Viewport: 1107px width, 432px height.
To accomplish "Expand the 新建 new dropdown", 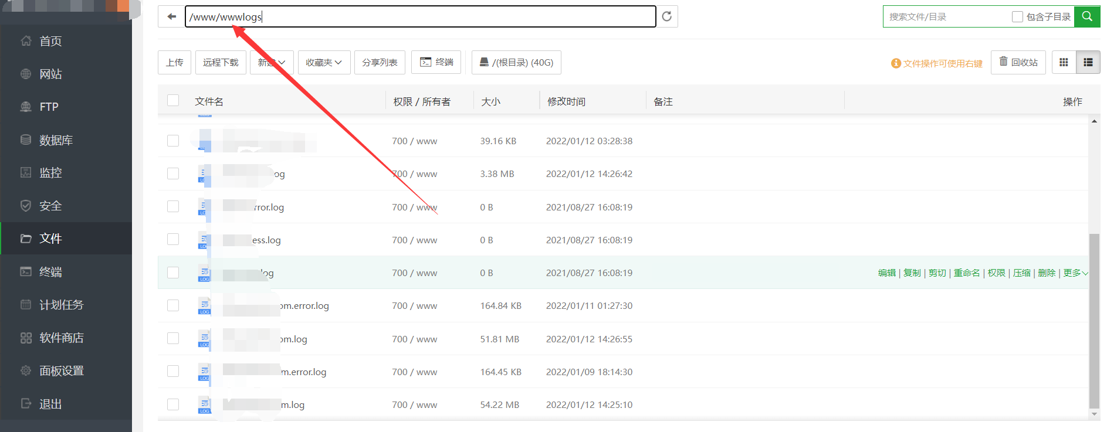I will pos(272,62).
